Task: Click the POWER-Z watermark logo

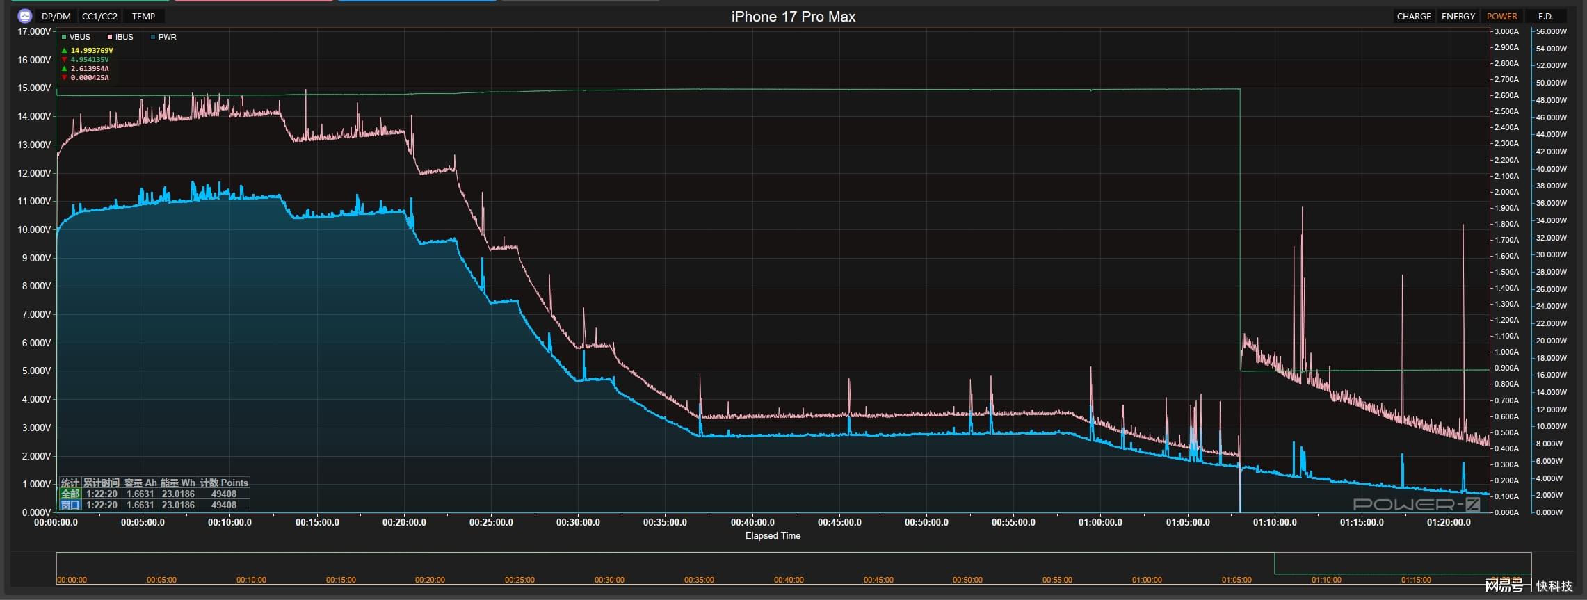Action: (1416, 504)
